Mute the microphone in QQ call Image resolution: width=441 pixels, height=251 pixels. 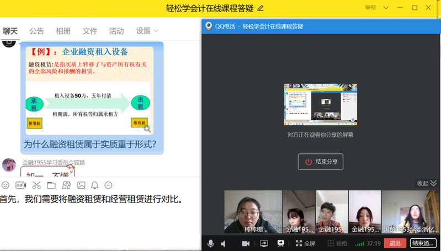click(210, 243)
